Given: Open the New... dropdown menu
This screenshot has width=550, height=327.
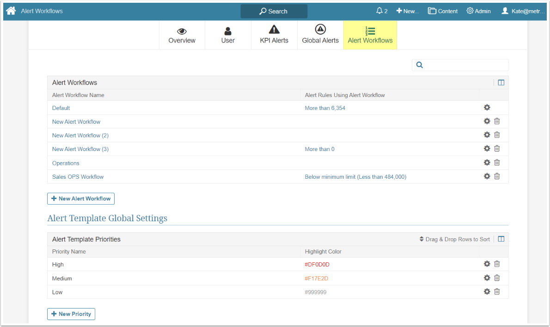Looking at the screenshot, I should pyautogui.click(x=407, y=11).
